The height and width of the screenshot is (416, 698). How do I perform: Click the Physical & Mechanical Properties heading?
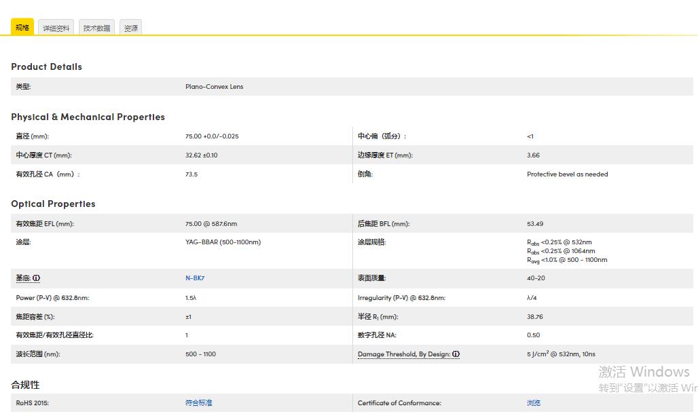88,117
